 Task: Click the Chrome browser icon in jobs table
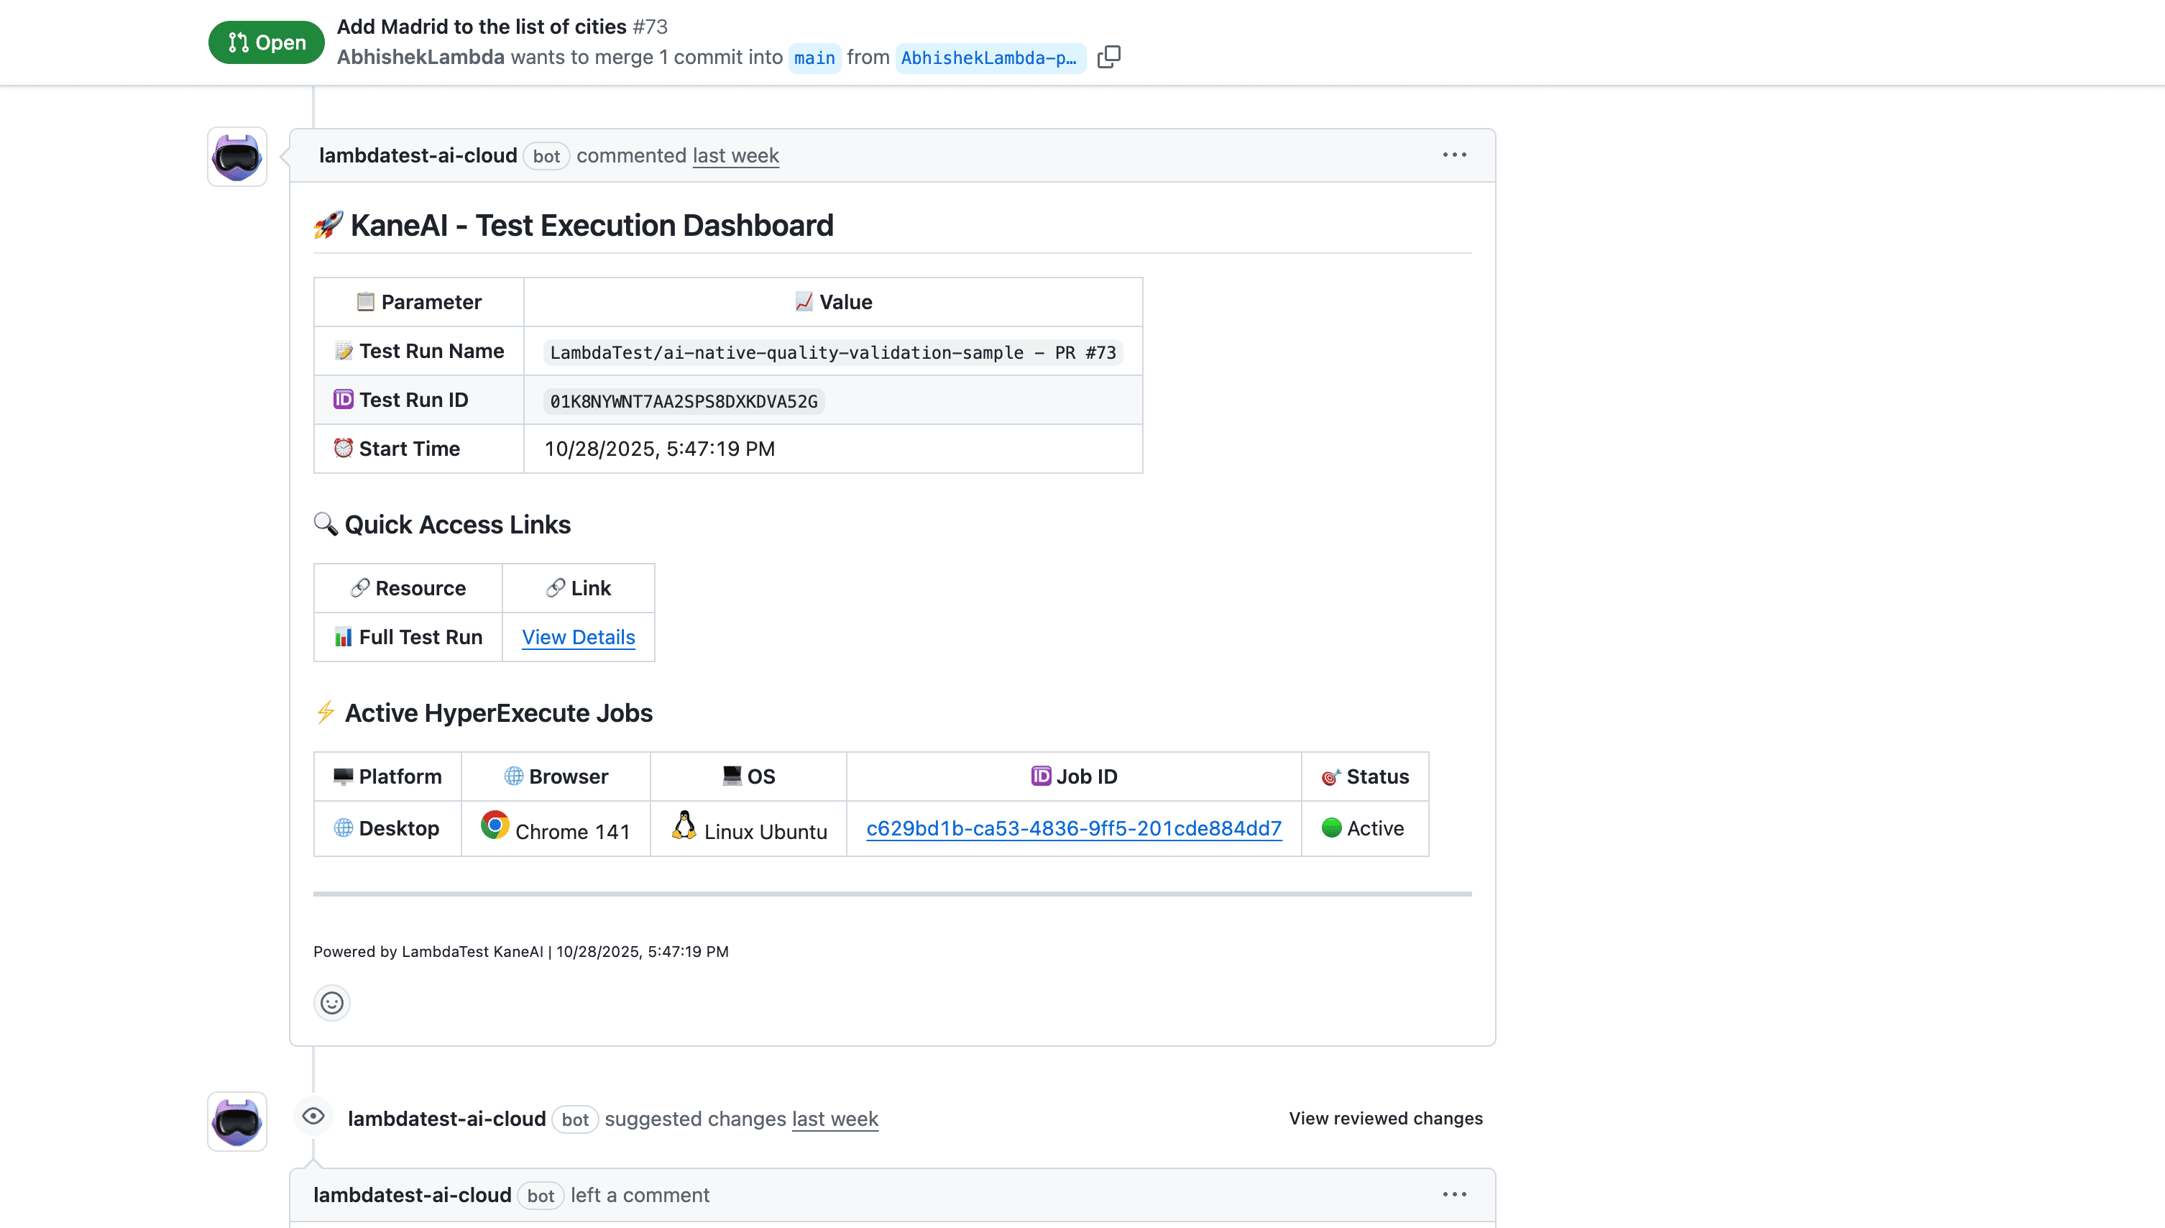click(x=494, y=827)
